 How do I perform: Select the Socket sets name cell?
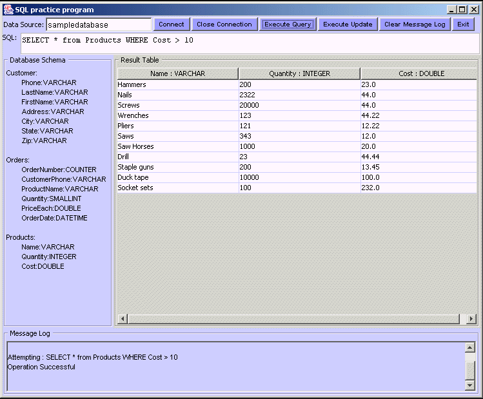[x=178, y=188]
